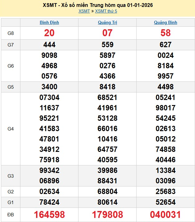Select the special prize number 164598
Screen dimensions: 195x222
click(49, 214)
